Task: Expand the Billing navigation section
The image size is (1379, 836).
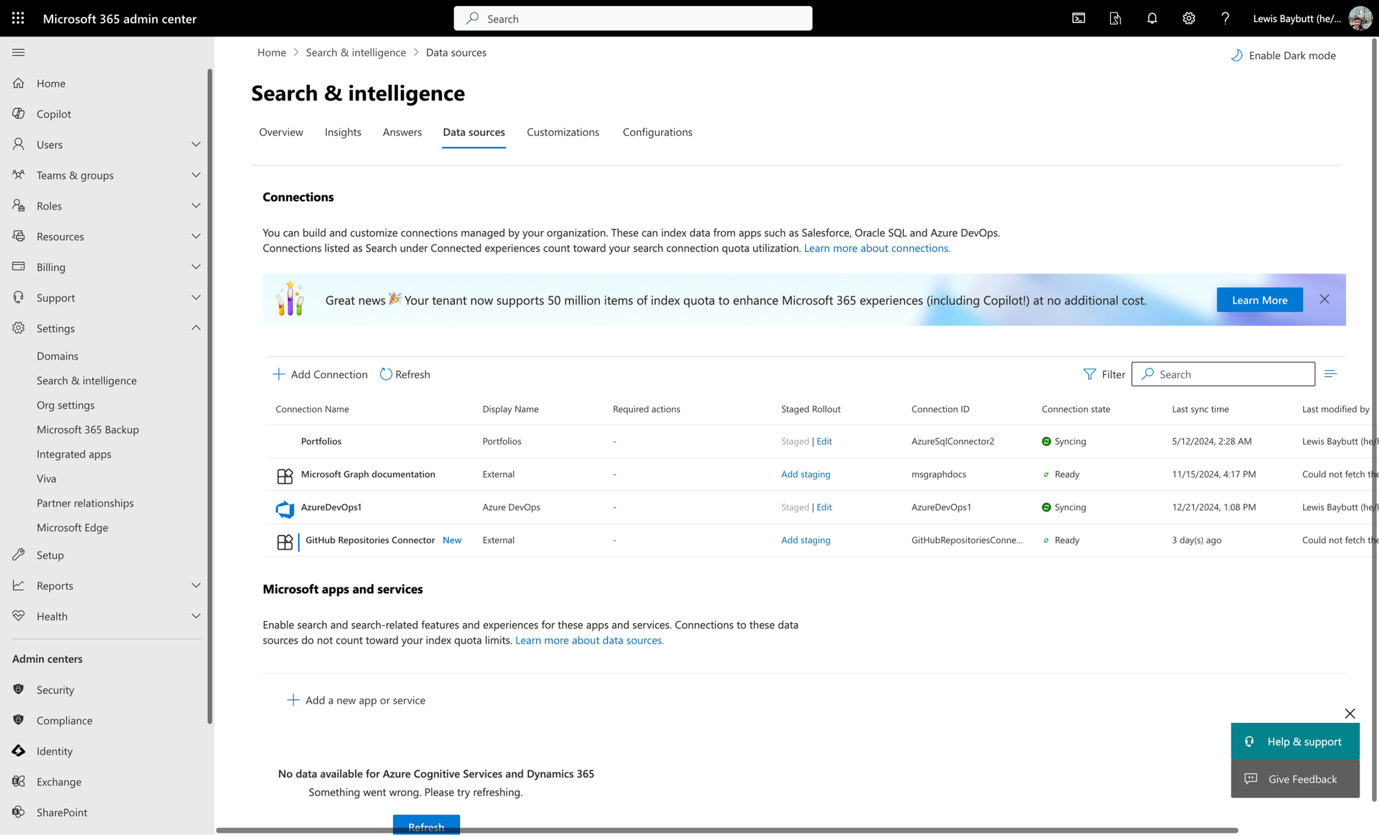Action: coord(196,267)
